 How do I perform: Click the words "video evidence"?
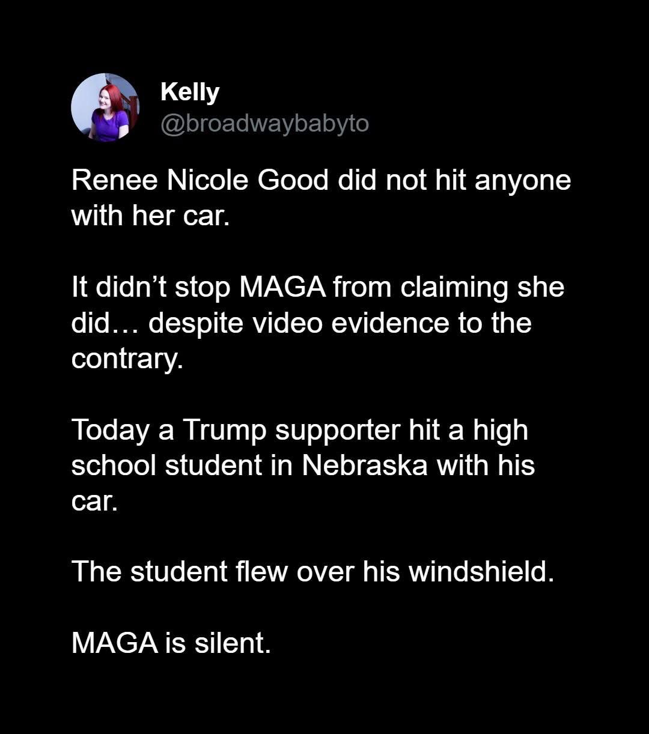tap(347, 323)
